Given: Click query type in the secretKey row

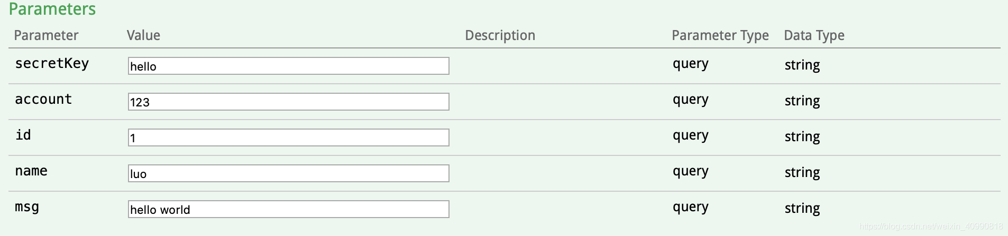Looking at the screenshot, I should click(690, 64).
